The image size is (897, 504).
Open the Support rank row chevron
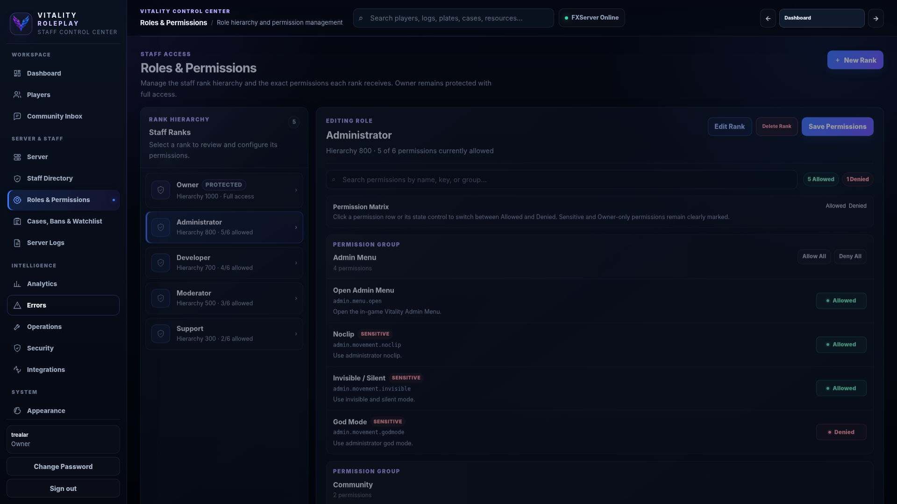coord(296,334)
